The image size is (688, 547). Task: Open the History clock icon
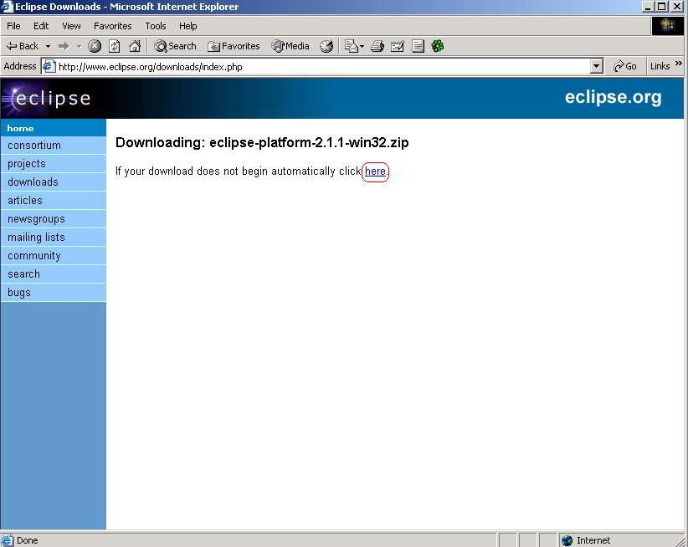326,46
